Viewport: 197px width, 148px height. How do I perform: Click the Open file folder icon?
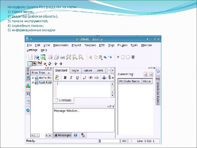tap(37, 57)
